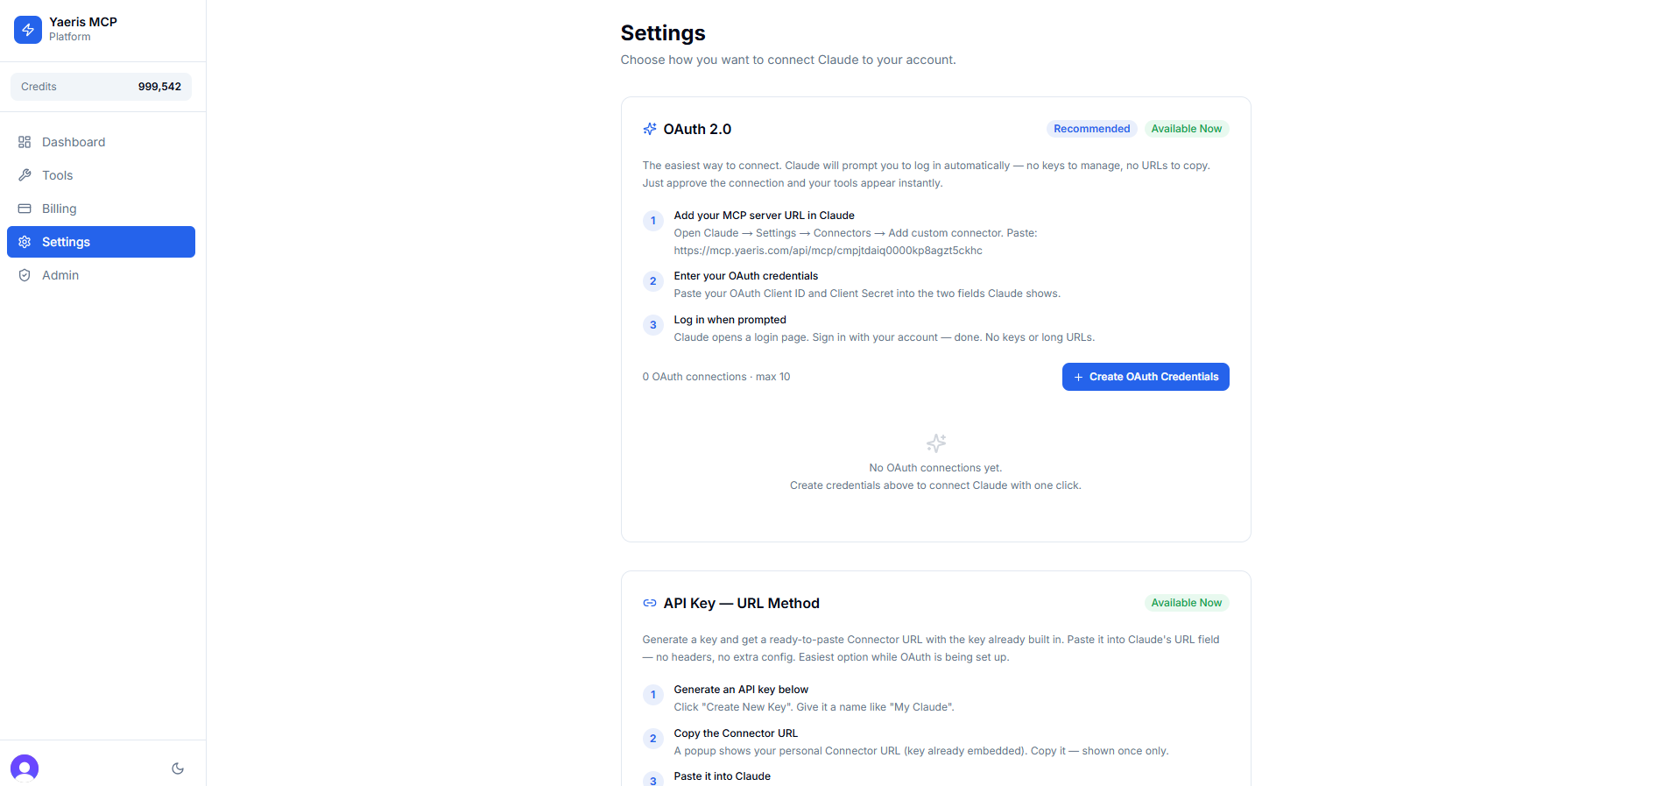Click the OAuth 2.0 section title
Viewport: 1657px width, 786px height.
[x=697, y=129]
